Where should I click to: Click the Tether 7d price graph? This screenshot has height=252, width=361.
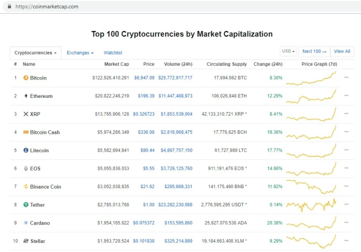coord(311,205)
